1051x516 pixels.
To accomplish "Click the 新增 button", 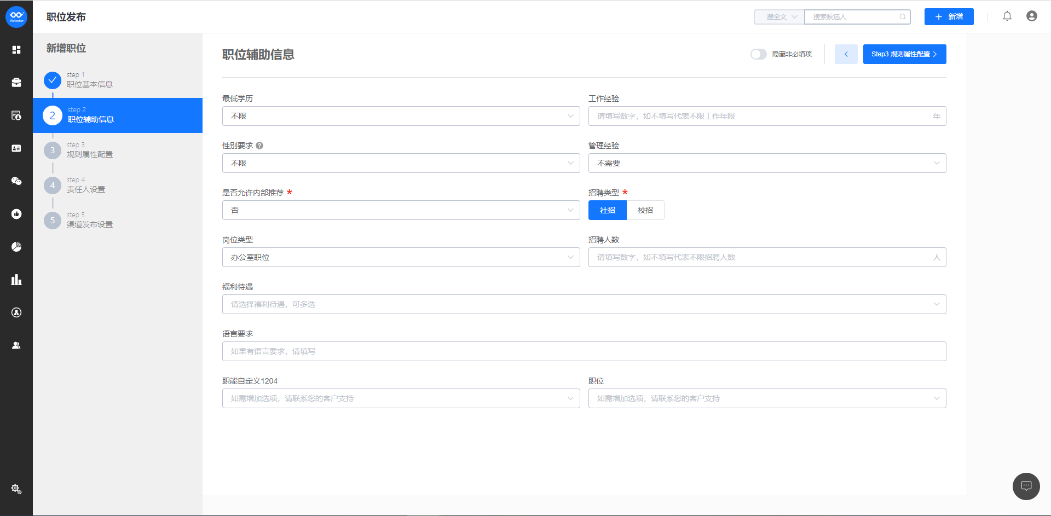I will point(949,17).
